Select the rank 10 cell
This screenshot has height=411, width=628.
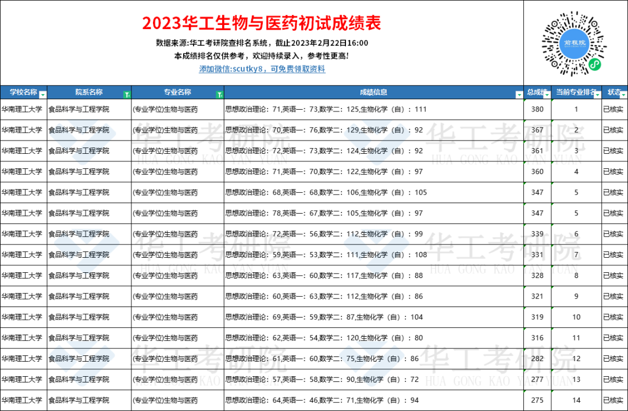576,317
